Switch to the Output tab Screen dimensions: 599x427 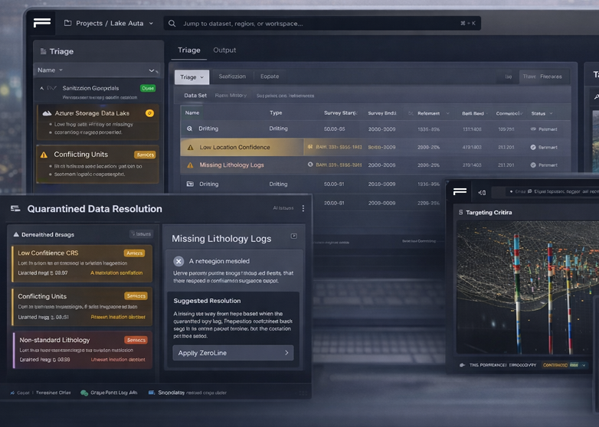click(x=224, y=50)
